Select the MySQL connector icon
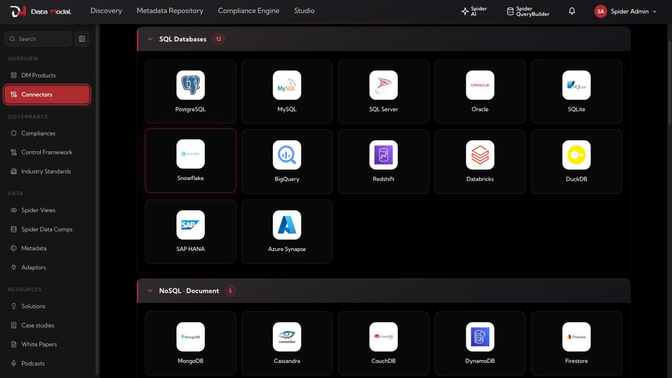672x378 pixels. 287,85
